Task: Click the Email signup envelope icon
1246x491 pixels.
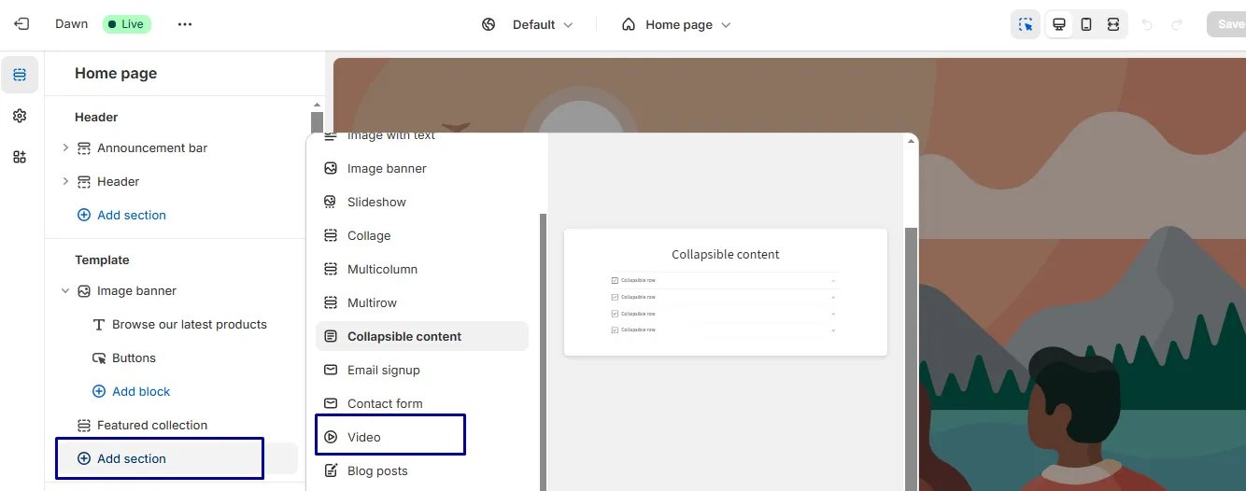Action: (x=330, y=370)
